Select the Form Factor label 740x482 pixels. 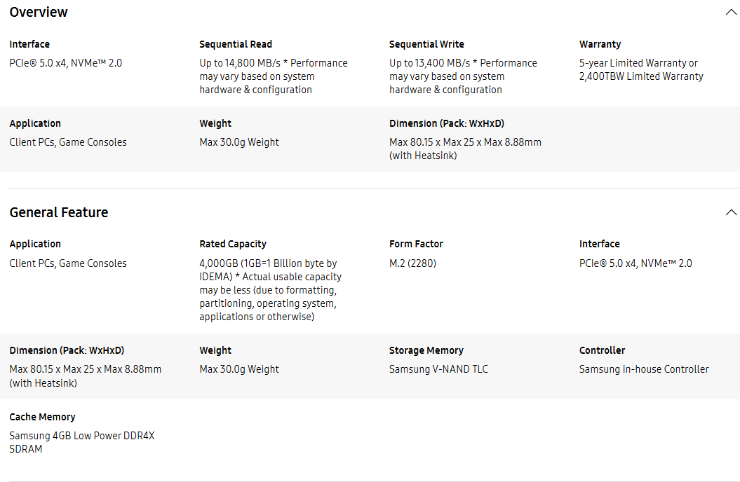[416, 244]
